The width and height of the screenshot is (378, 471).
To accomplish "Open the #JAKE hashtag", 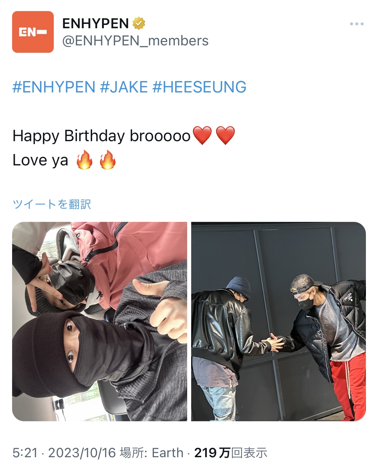I will (x=124, y=87).
